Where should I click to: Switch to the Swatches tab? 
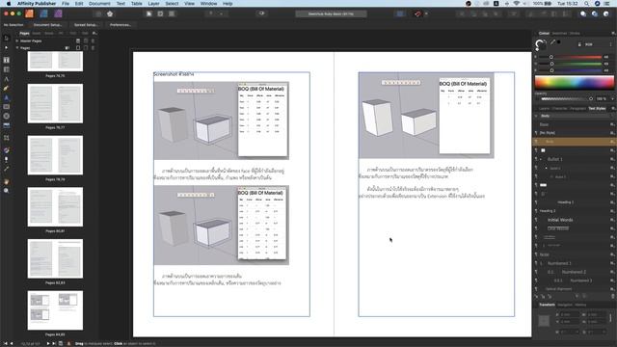pyautogui.click(x=559, y=34)
